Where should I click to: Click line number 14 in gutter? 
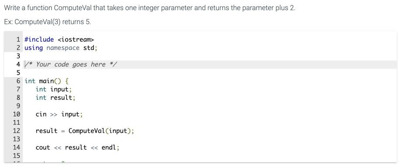tap(17, 147)
